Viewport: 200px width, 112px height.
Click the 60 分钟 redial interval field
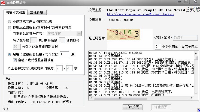pyautogui.click(x=17, y=47)
